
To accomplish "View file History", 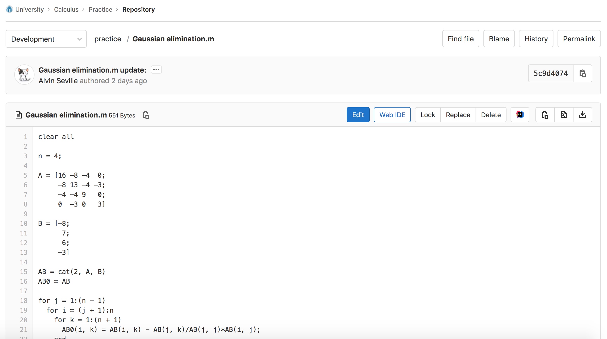I will tap(536, 39).
